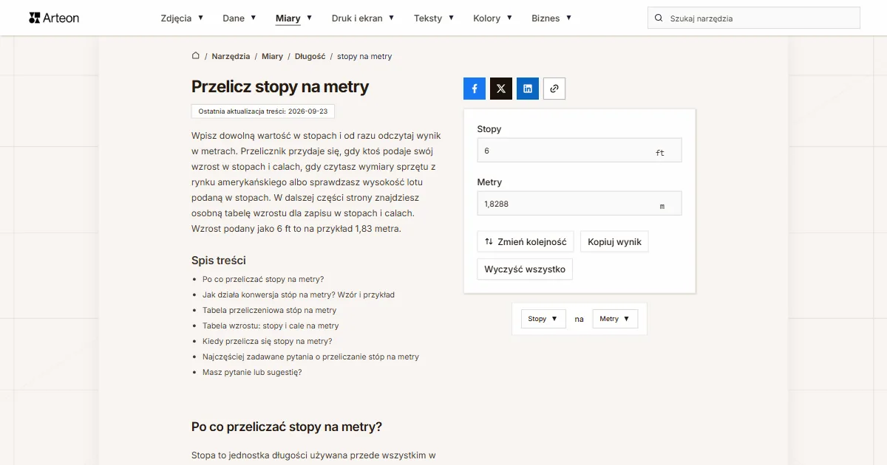This screenshot has height=465, width=887.
Task: Share page on X (Twitter)
Action: click(x=501, y=89)
